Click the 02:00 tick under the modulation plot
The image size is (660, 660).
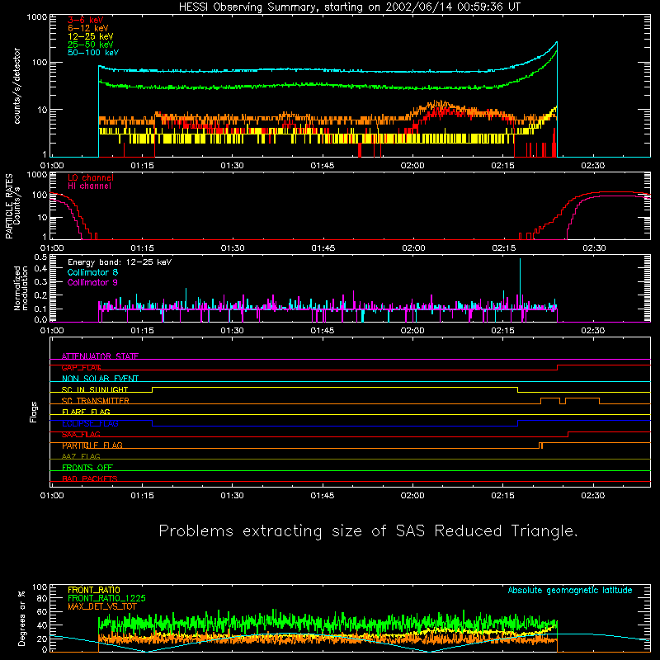pos(412,331)
